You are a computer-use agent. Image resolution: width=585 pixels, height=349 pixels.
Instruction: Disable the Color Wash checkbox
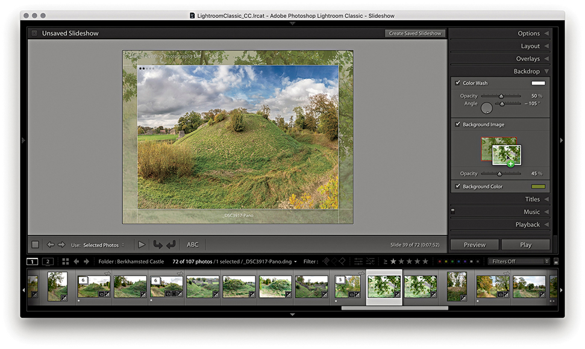click(458, 83)
